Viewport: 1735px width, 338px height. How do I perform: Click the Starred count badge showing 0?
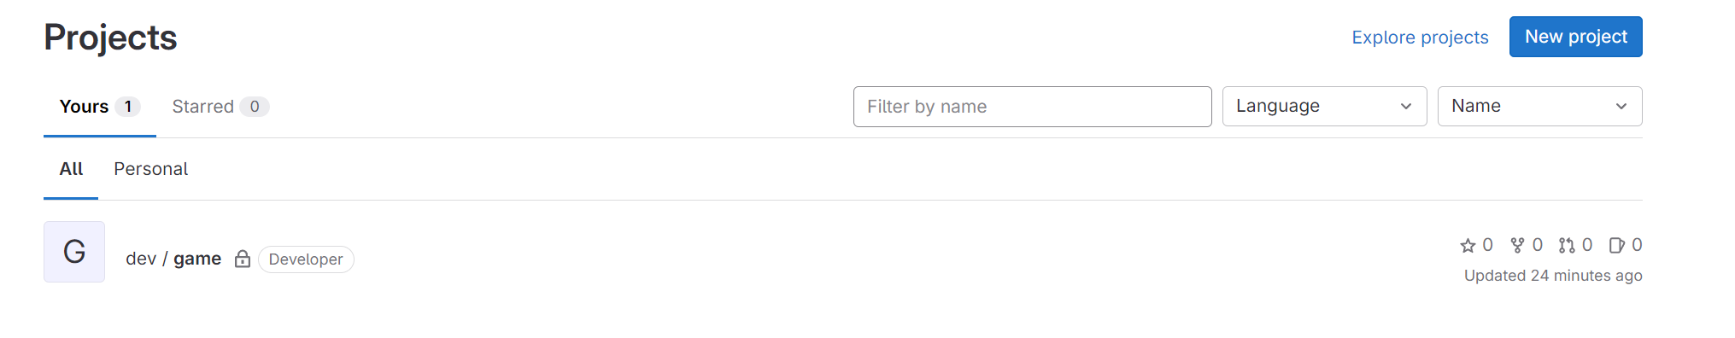(255, 107)
